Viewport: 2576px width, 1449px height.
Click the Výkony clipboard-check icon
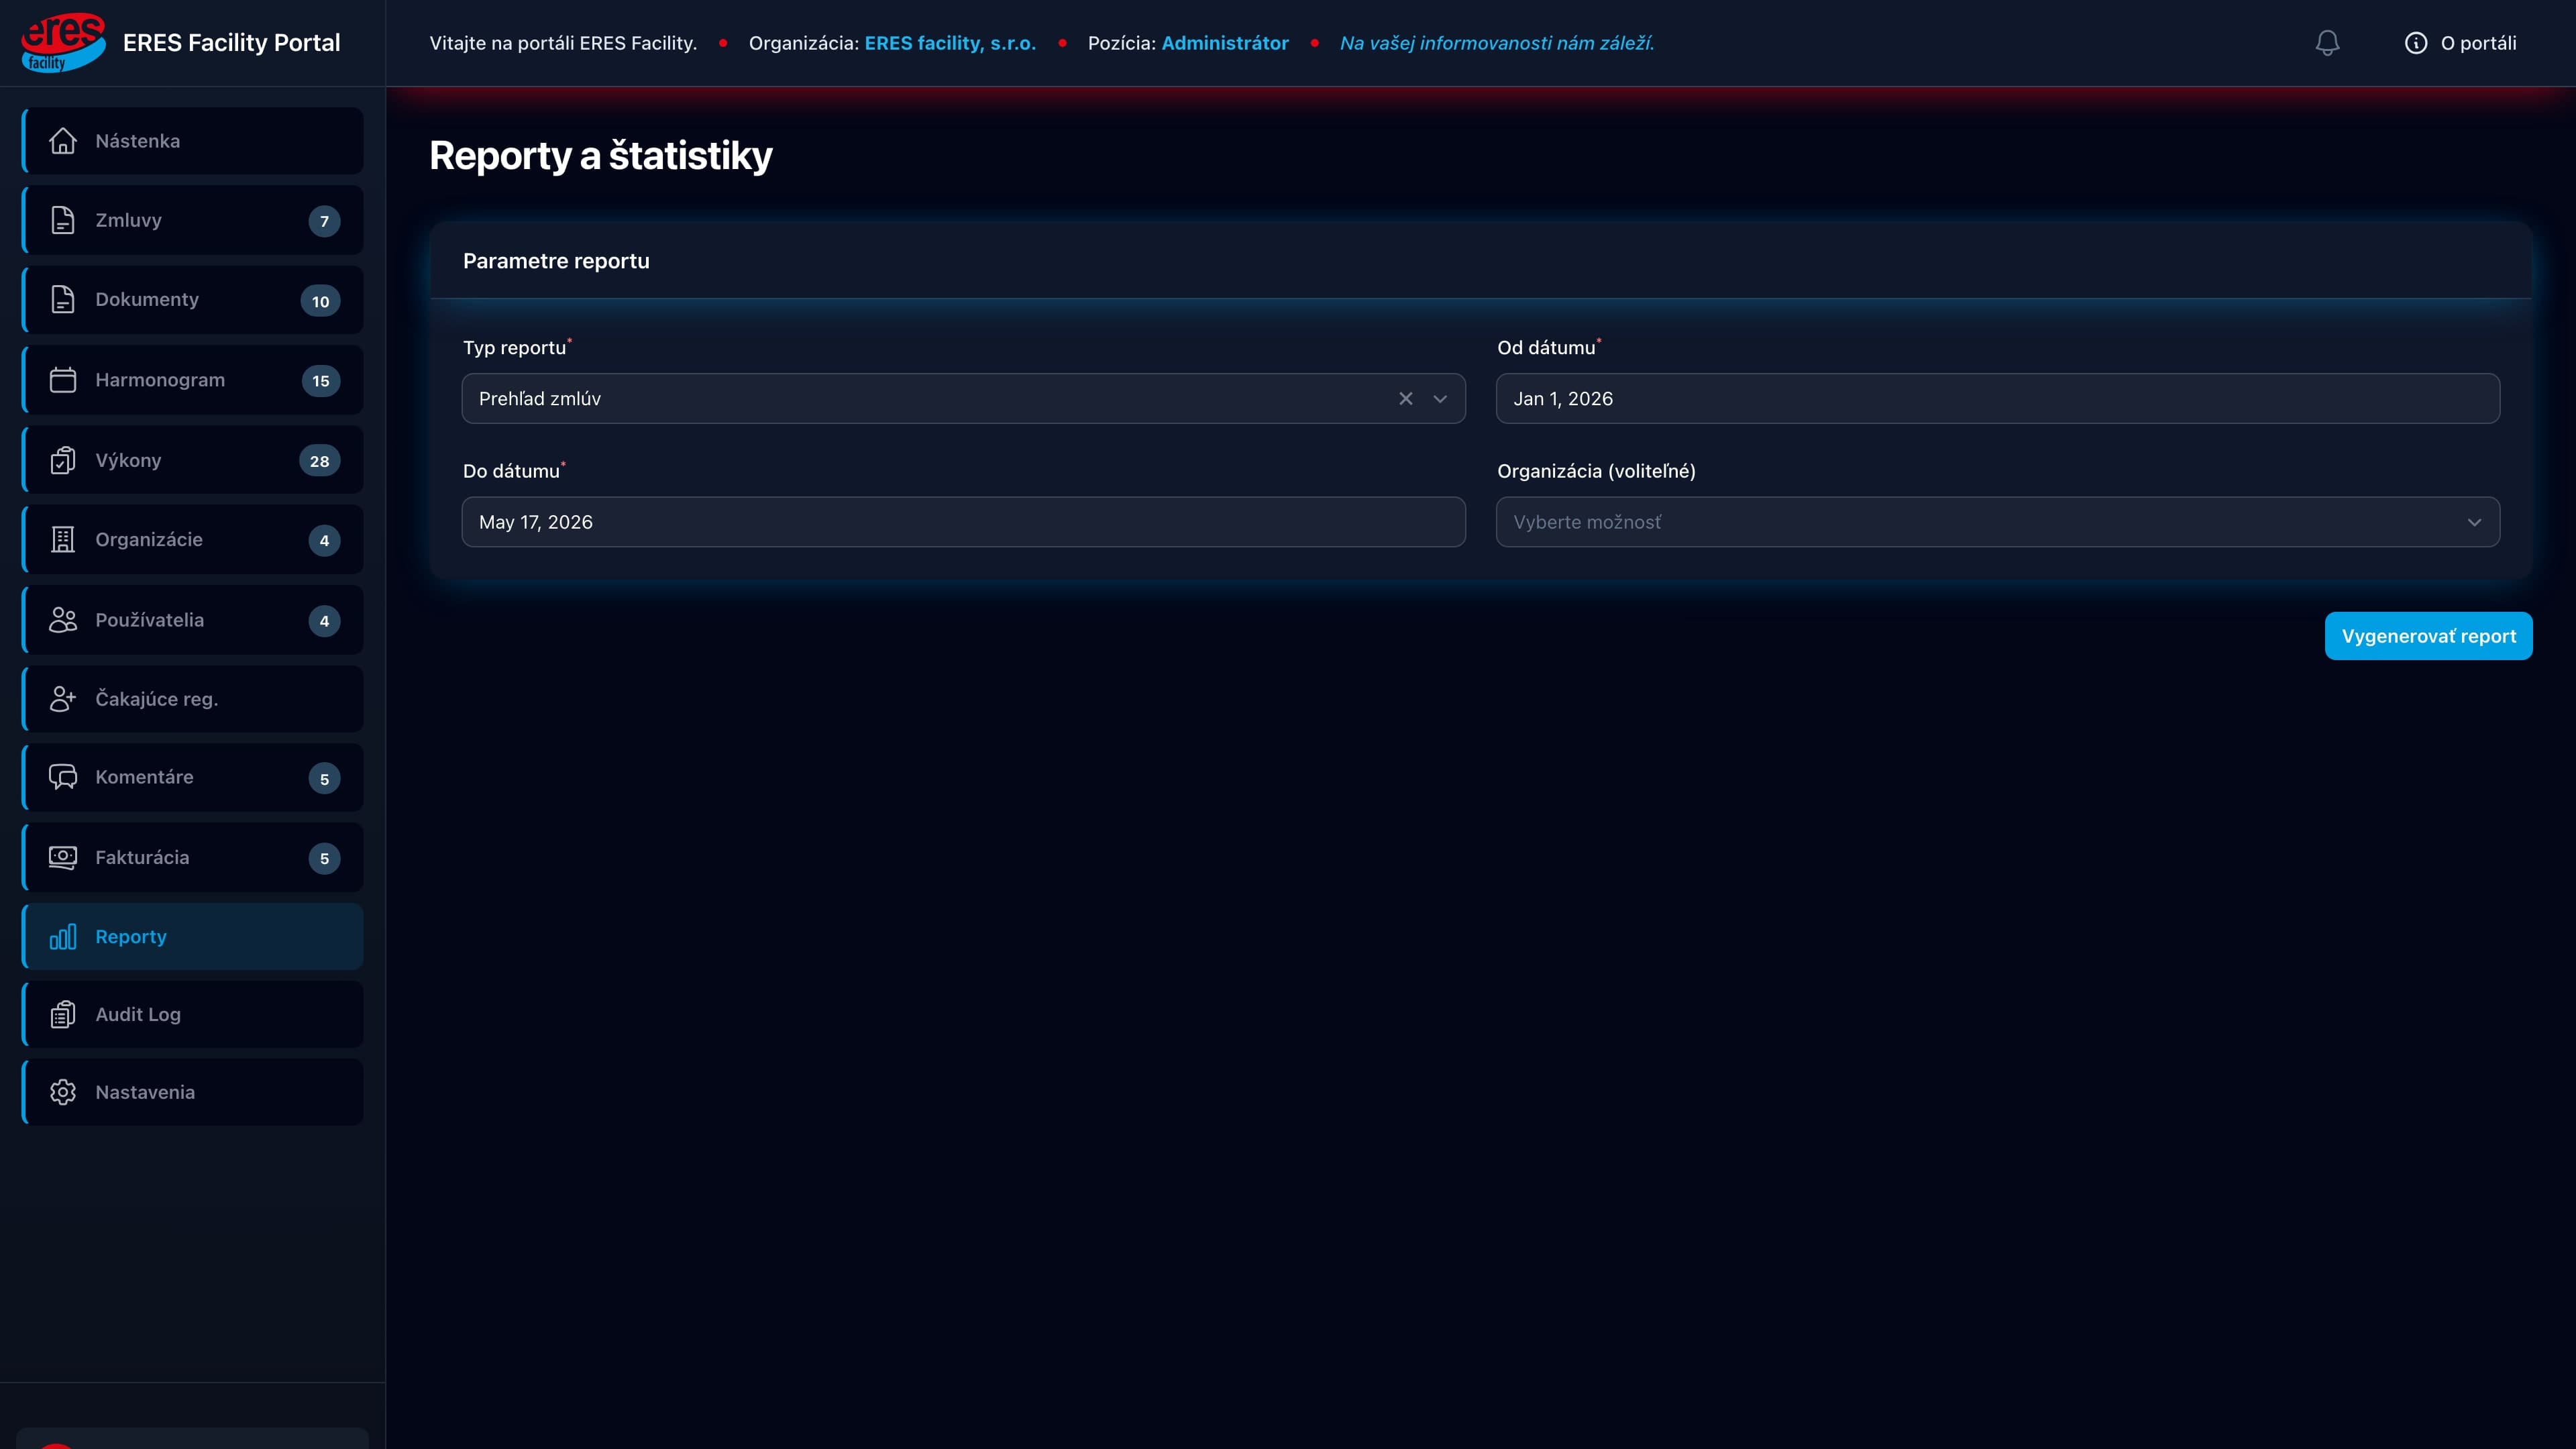click(63, 460)
